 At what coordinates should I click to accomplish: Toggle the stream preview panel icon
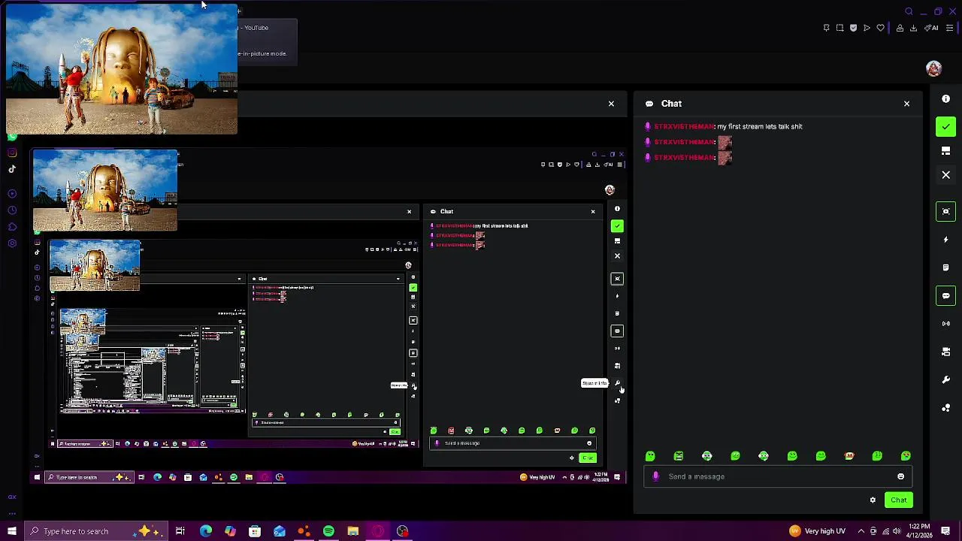coord(945,211)
